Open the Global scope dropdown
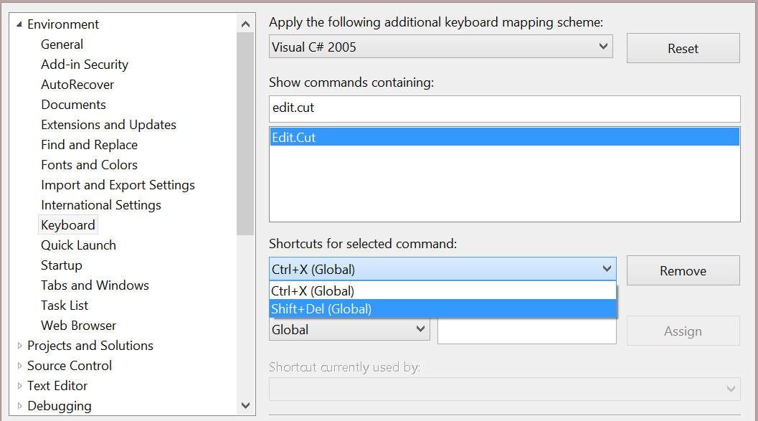This screenshot has height=421, width=758. (349, 330)
